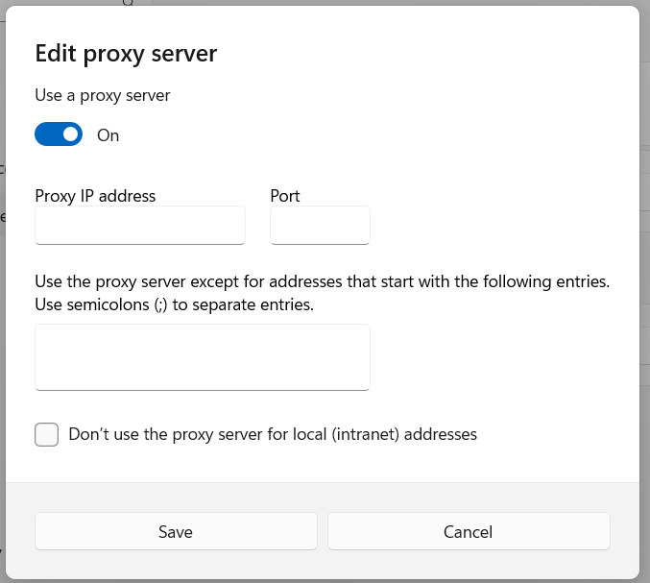Screen dimensions: 650x583
Task: Cancel editing the proxy server
Action: [469, 531]
